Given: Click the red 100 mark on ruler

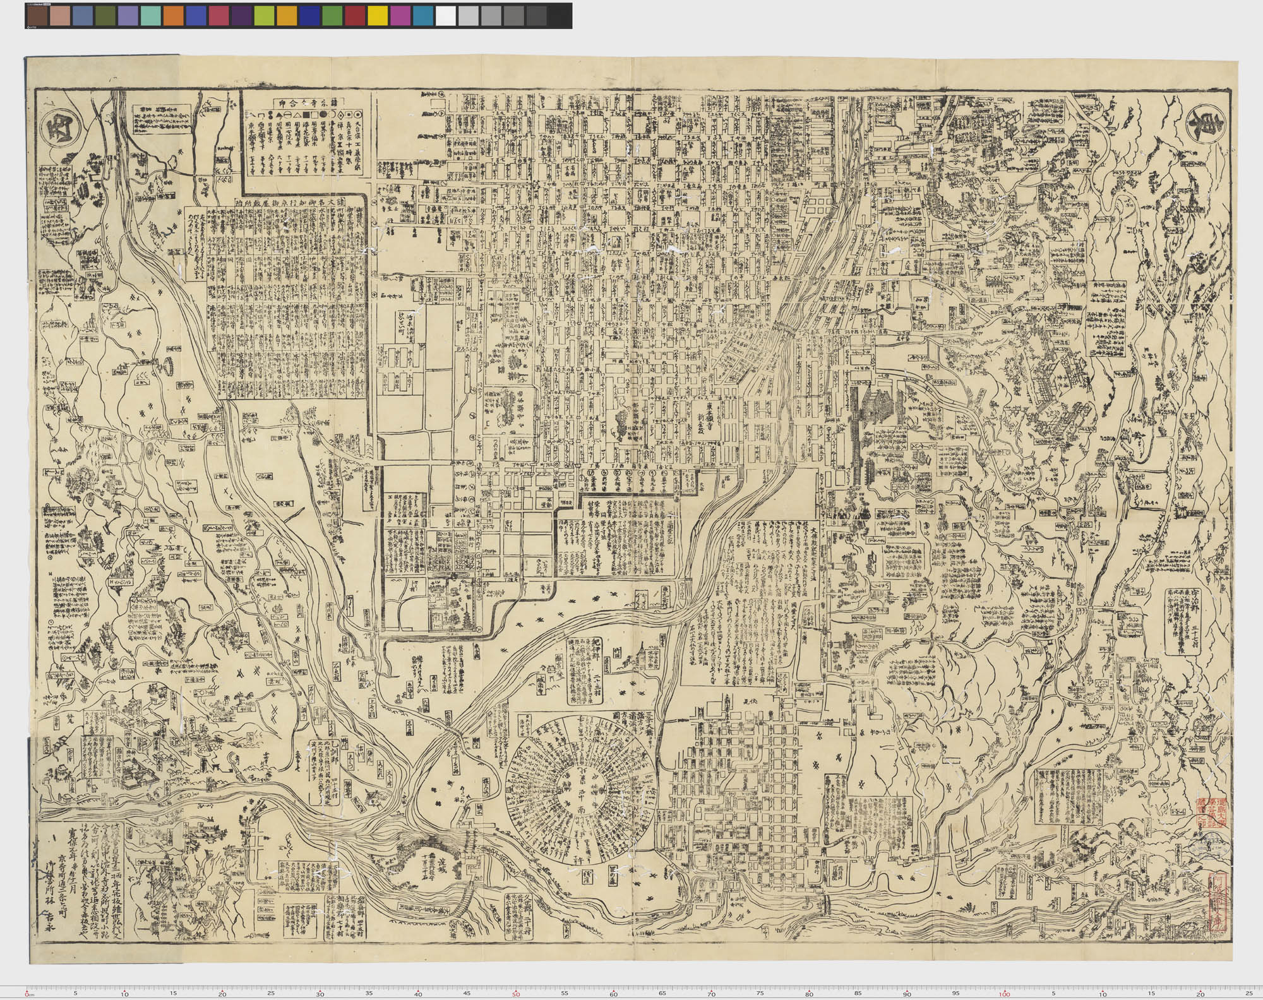Looking at the screenshot, I should click(1005, 993).
